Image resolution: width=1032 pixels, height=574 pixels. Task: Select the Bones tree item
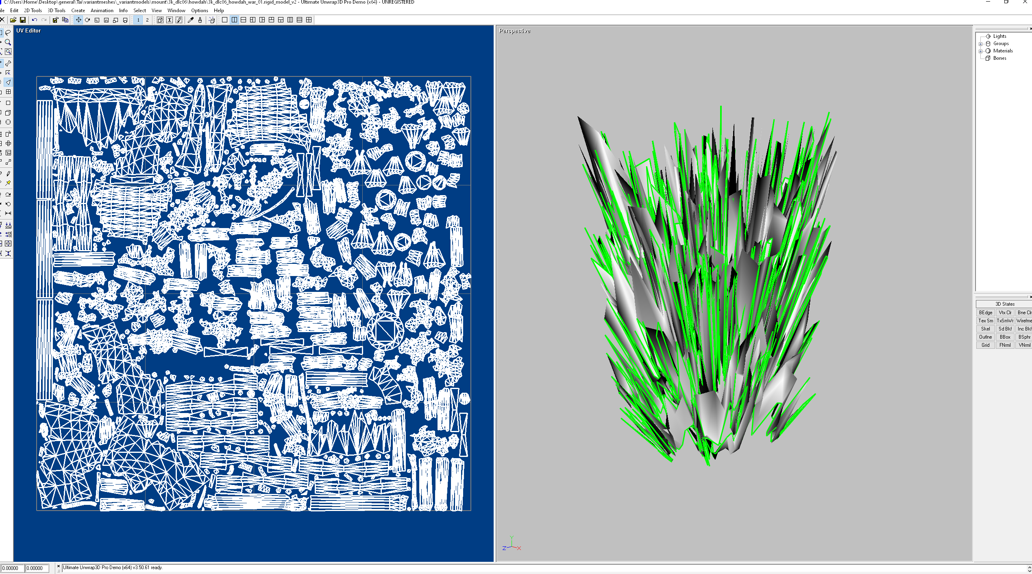(999, 58)
